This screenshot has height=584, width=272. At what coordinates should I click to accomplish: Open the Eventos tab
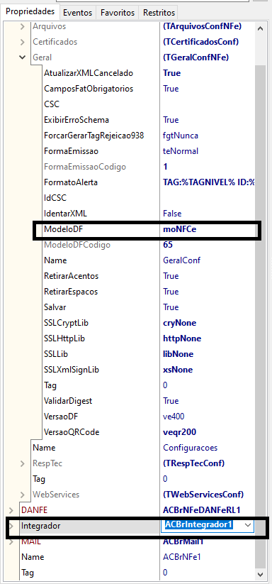pos(78,13)
